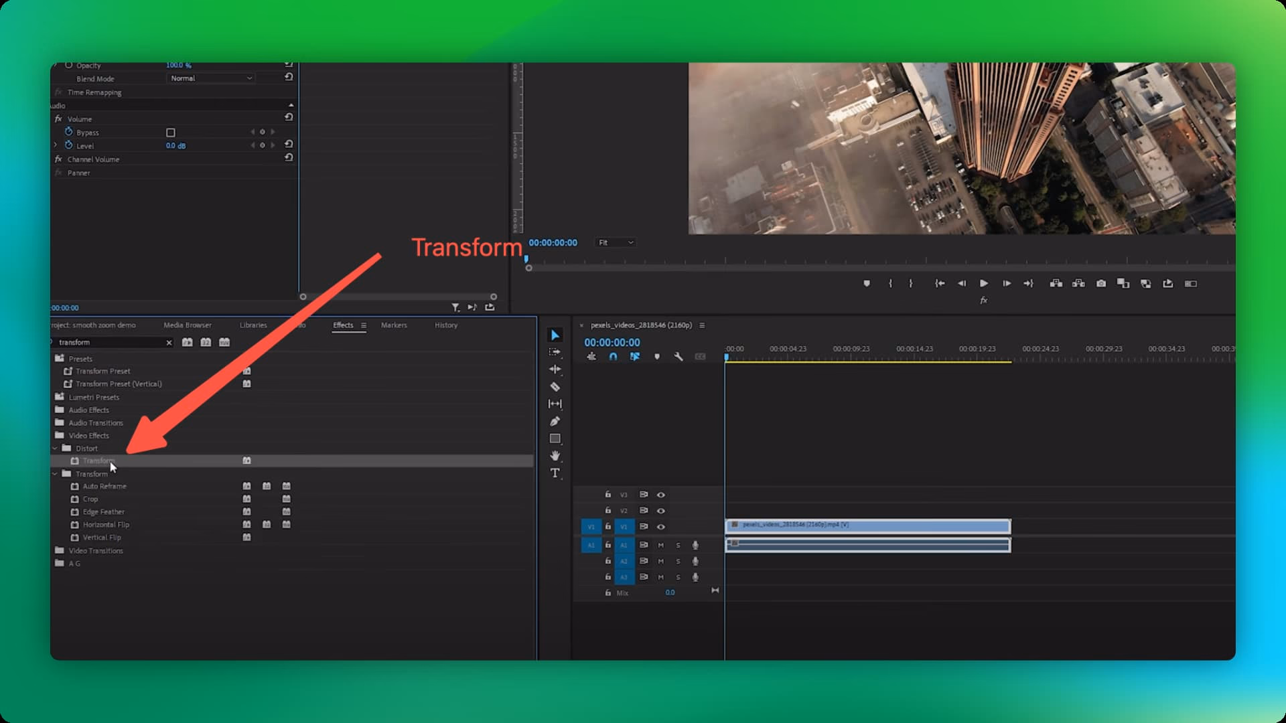Open the timeline settings wrench icon
Screen dimensions: 1286x723
678,356
